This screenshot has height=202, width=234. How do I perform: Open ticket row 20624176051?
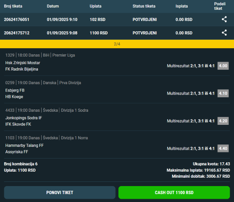click(117, 20)
